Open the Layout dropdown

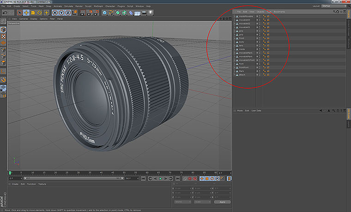tap(333, 6)
